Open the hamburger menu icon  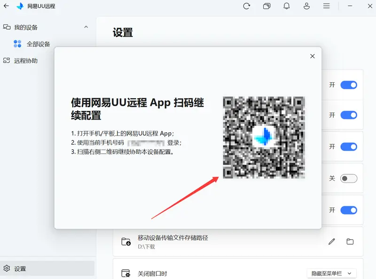point(326,6)
